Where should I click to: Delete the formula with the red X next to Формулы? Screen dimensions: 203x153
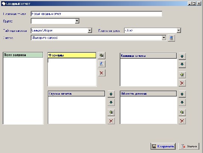click(102, 73)
